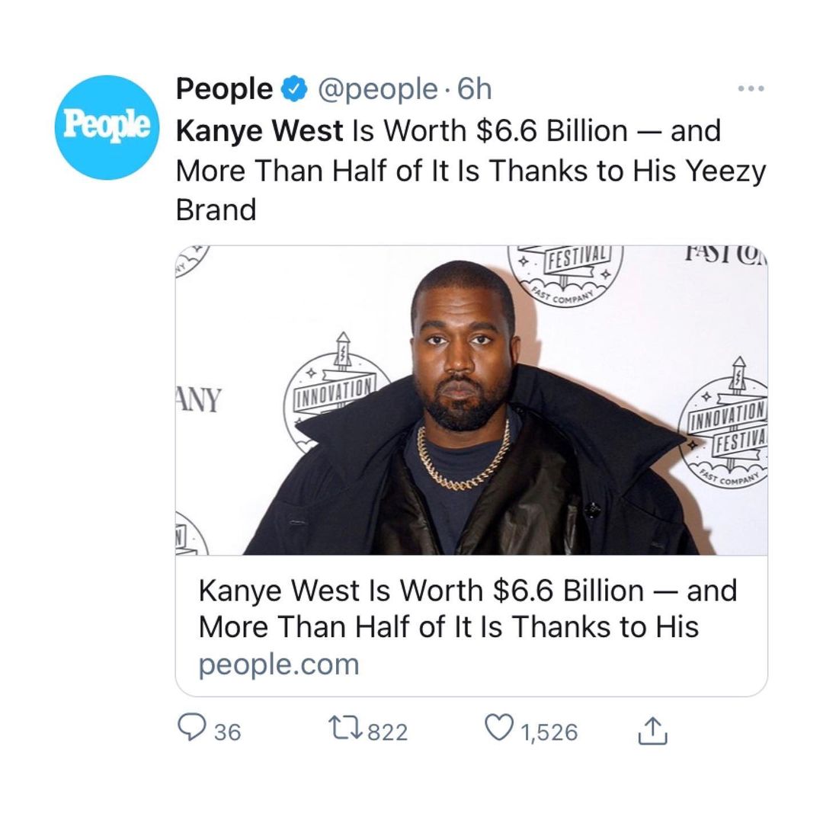Click the reply count 36

(227, 732)
